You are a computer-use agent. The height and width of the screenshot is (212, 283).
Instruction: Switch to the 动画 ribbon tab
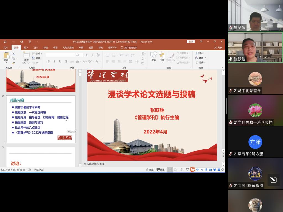[x=55, y=47]
